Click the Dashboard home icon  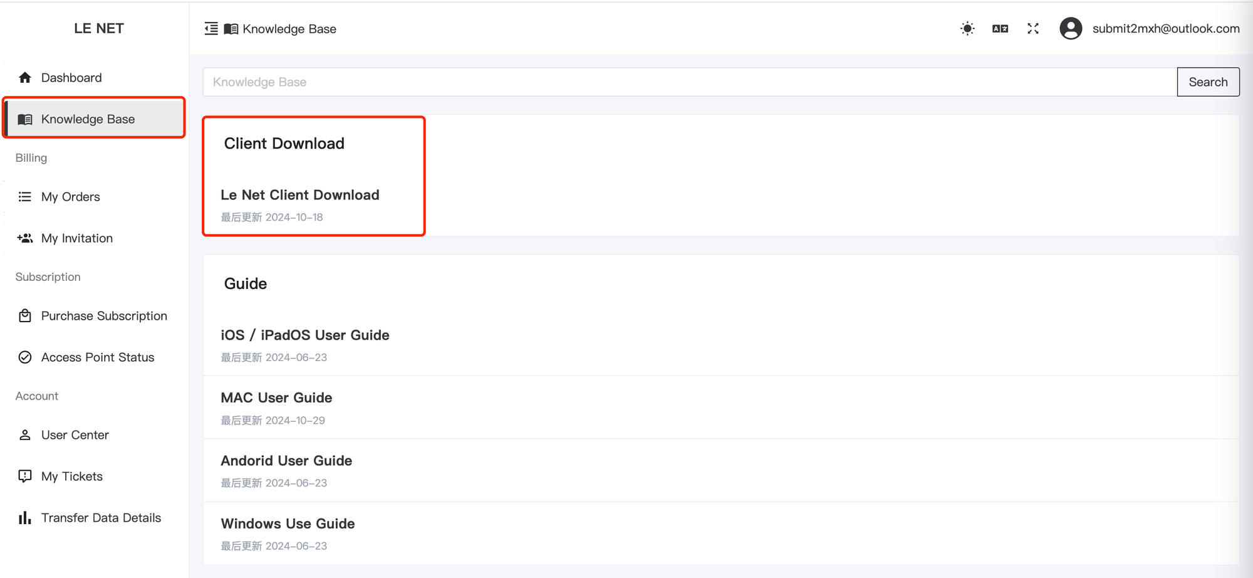[25, 78]
